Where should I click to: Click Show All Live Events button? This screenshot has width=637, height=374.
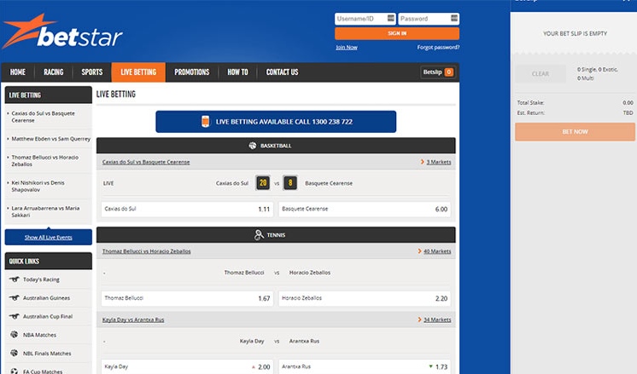point(49,237)
